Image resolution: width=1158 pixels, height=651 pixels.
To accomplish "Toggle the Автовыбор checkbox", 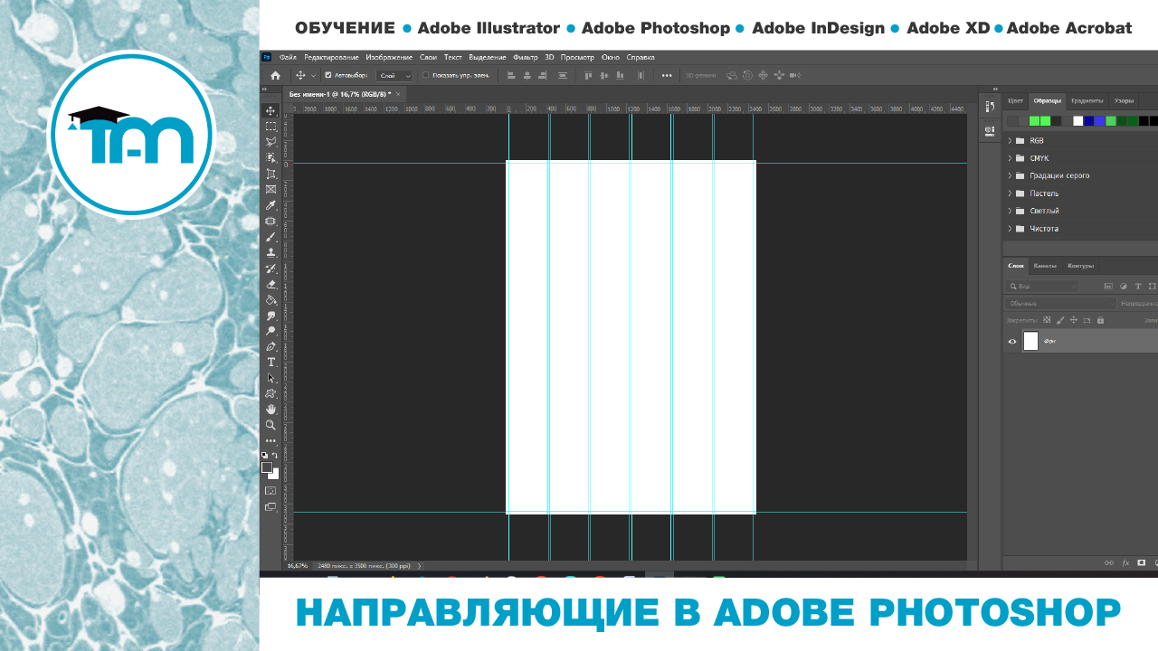I will pos(328,76).
